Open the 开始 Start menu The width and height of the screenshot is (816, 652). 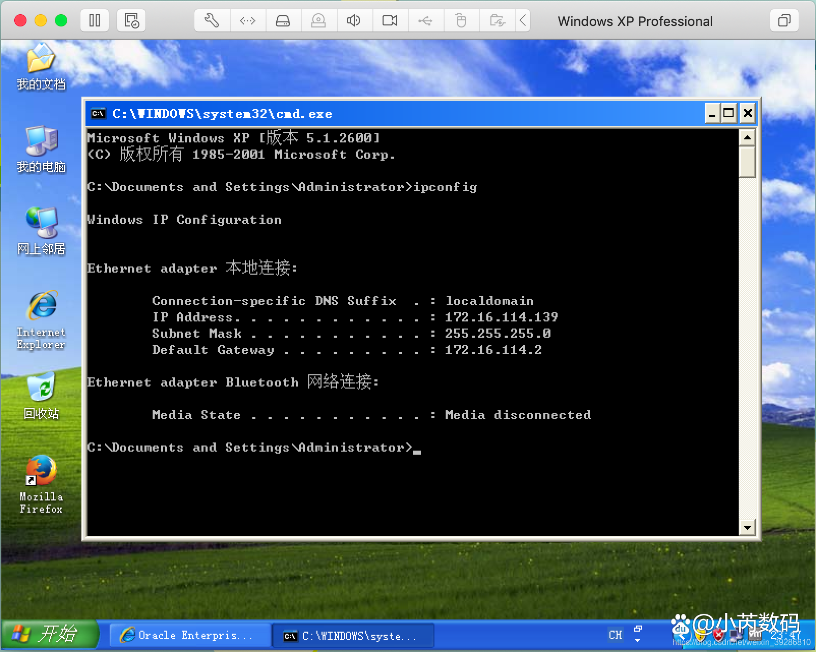click(49, 634)
